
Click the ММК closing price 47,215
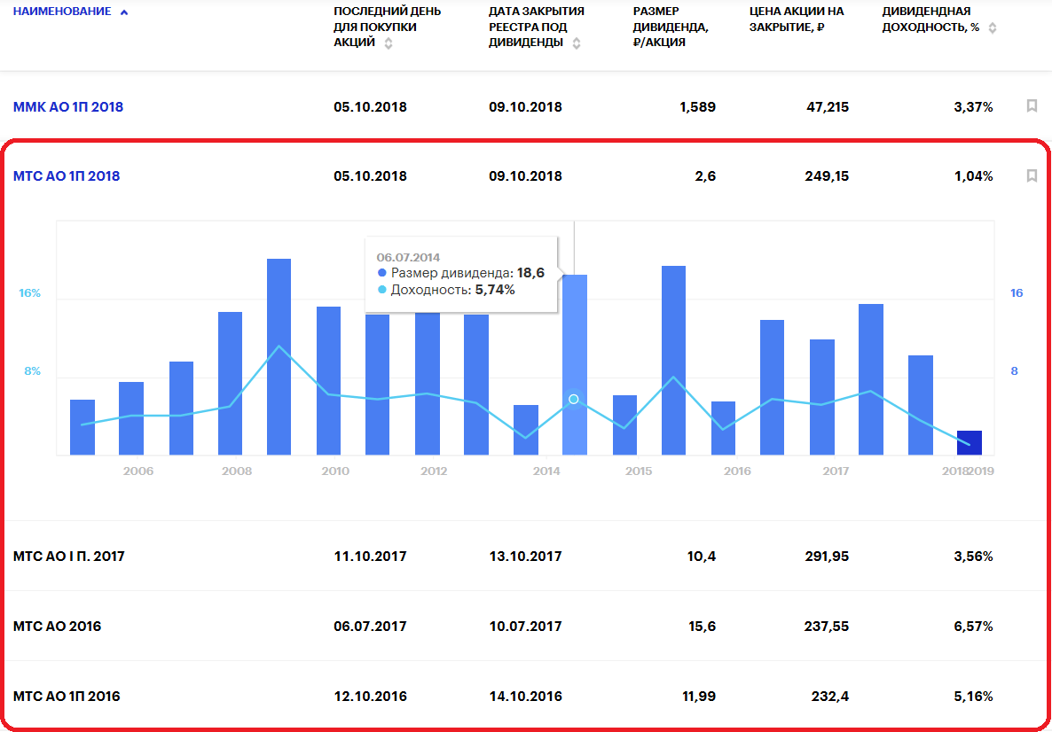(828, 106)
